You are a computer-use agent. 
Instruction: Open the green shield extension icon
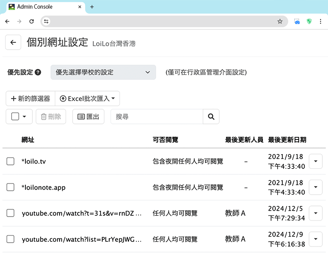coord(309,21)
